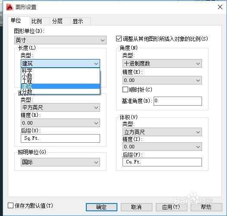Expand the 图形单位 英寸 dropdown
This screenshot has height=216, width=227.
[60, 40]
